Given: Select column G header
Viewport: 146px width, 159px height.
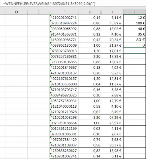Looking at the screenshot, I should click(x=90, y=12).
